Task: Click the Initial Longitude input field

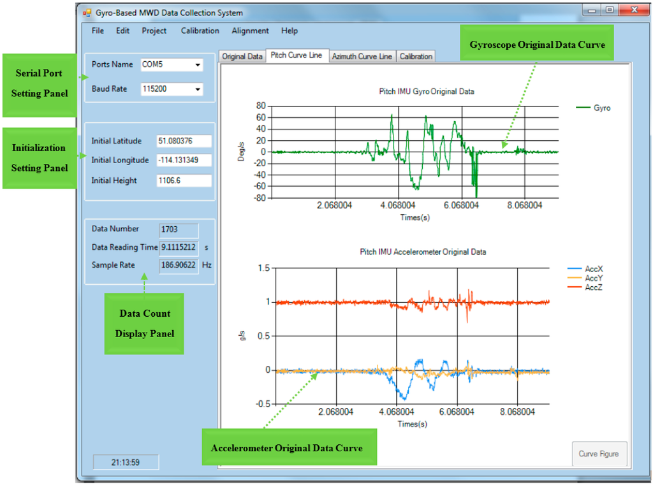Action: tap(184, 161)
